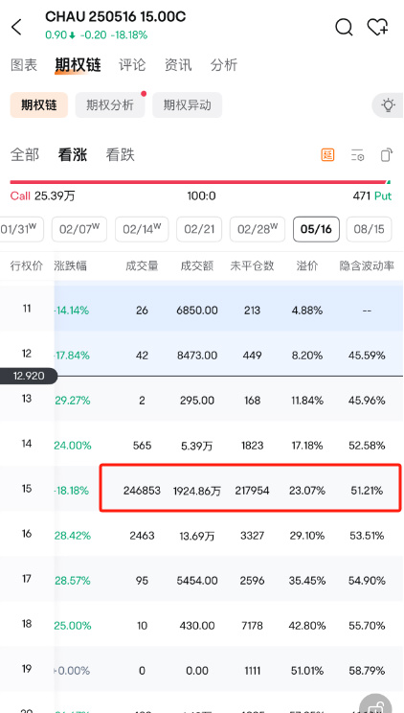The width and height of the screenshot is (404, 713).
Task: Tap the Call/Put ratio bar
Action: point(200,182)
